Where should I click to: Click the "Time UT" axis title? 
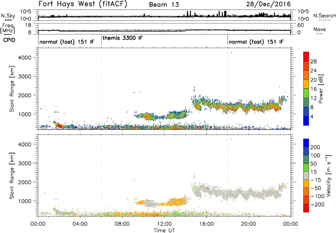[164, 230]
